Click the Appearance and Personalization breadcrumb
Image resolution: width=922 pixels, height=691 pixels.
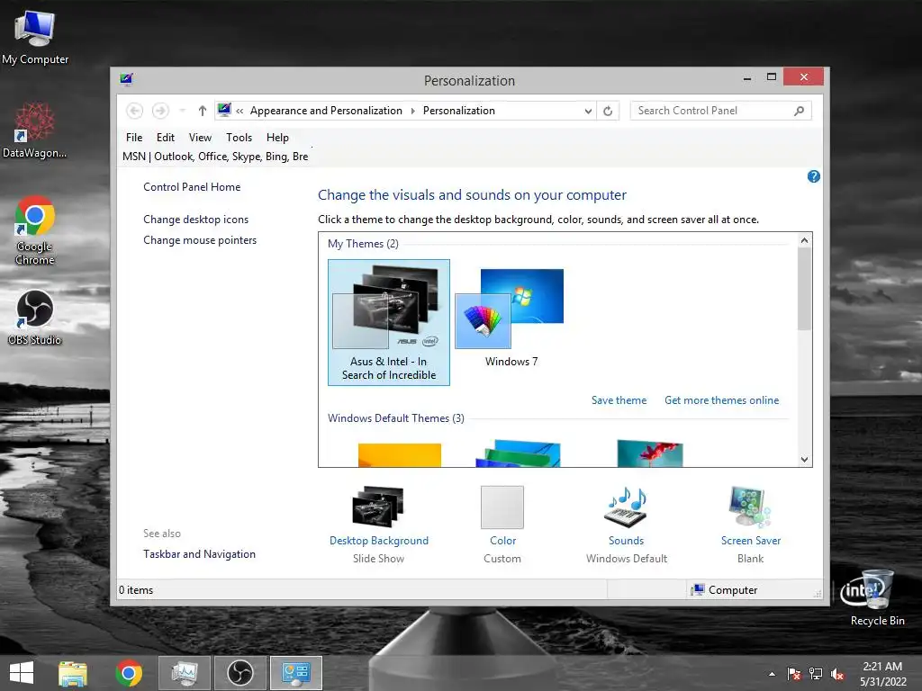click(326, 111)
